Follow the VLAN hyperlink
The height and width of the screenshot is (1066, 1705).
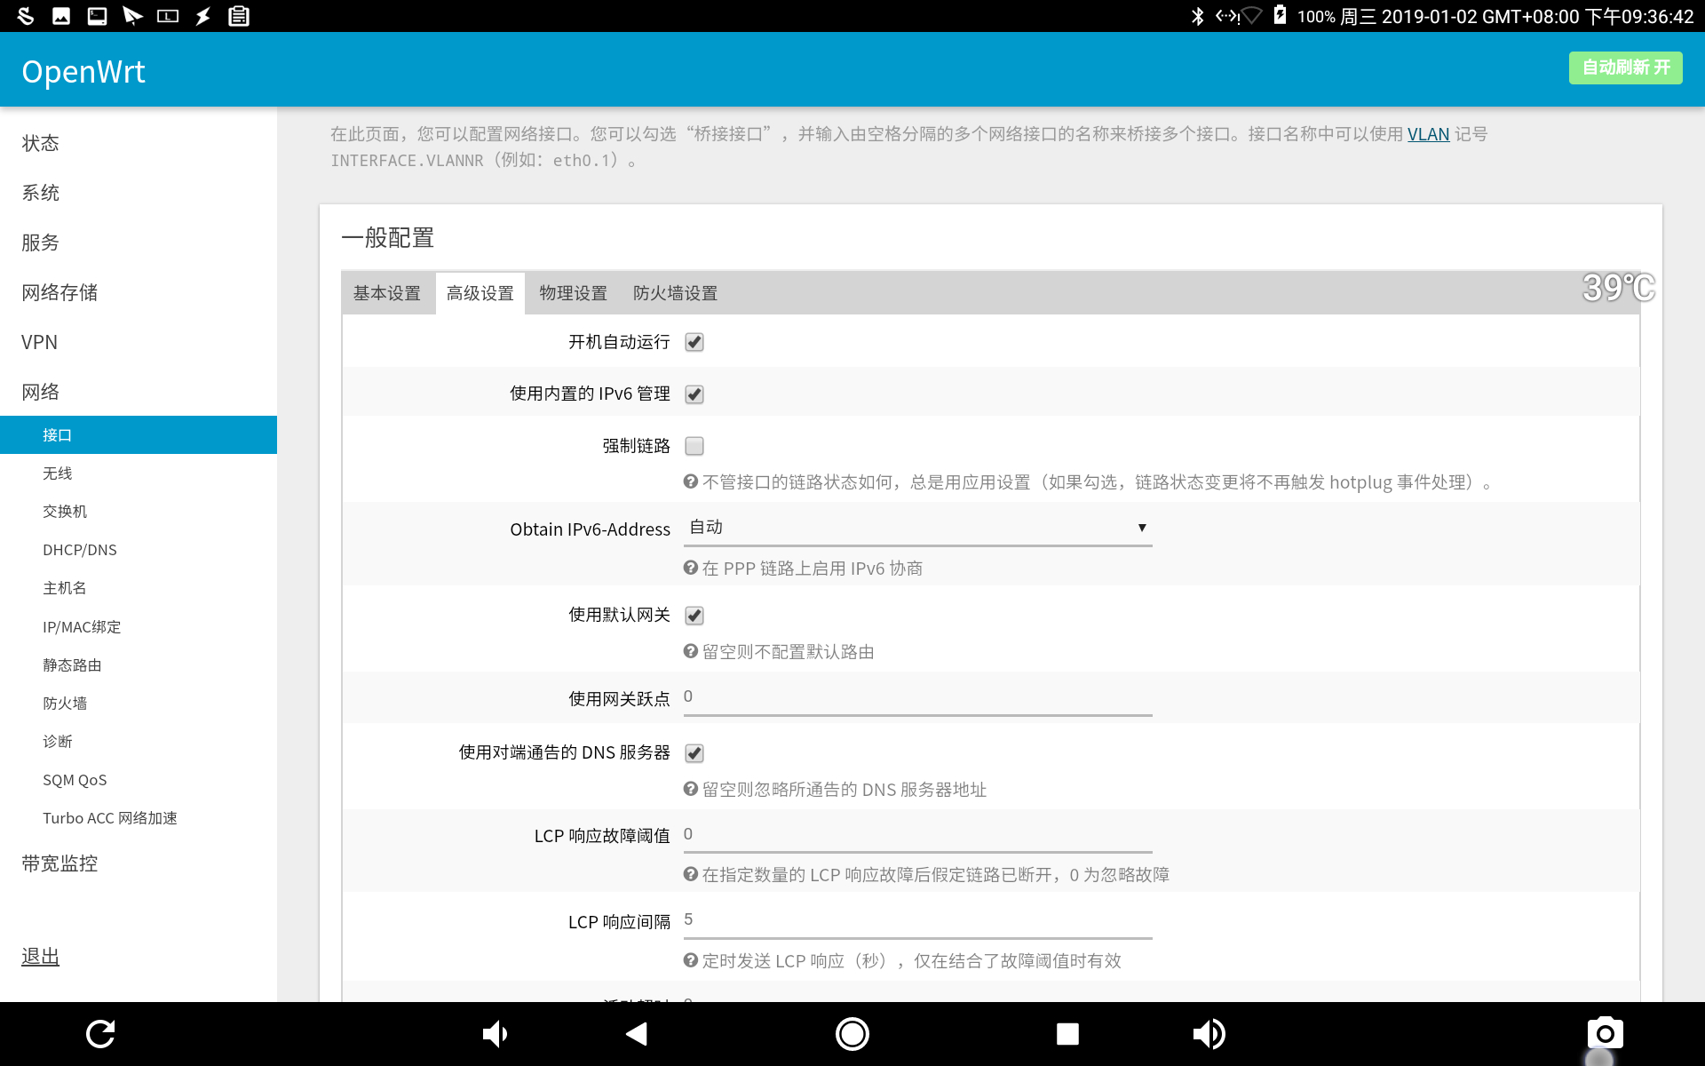[1428, 134]
